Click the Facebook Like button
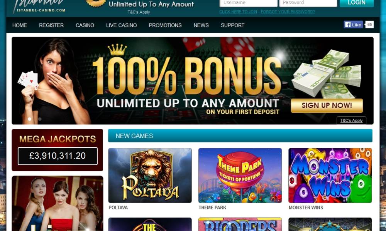 353,25
